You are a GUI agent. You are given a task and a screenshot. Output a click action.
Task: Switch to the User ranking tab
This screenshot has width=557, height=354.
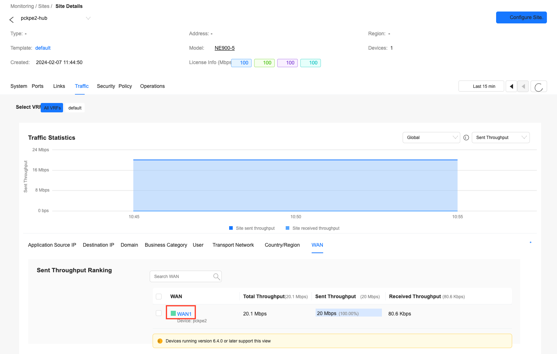click(x=198, y=245)
